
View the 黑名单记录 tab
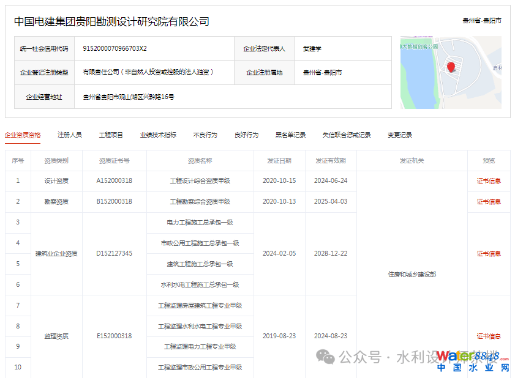click(290, 135)
